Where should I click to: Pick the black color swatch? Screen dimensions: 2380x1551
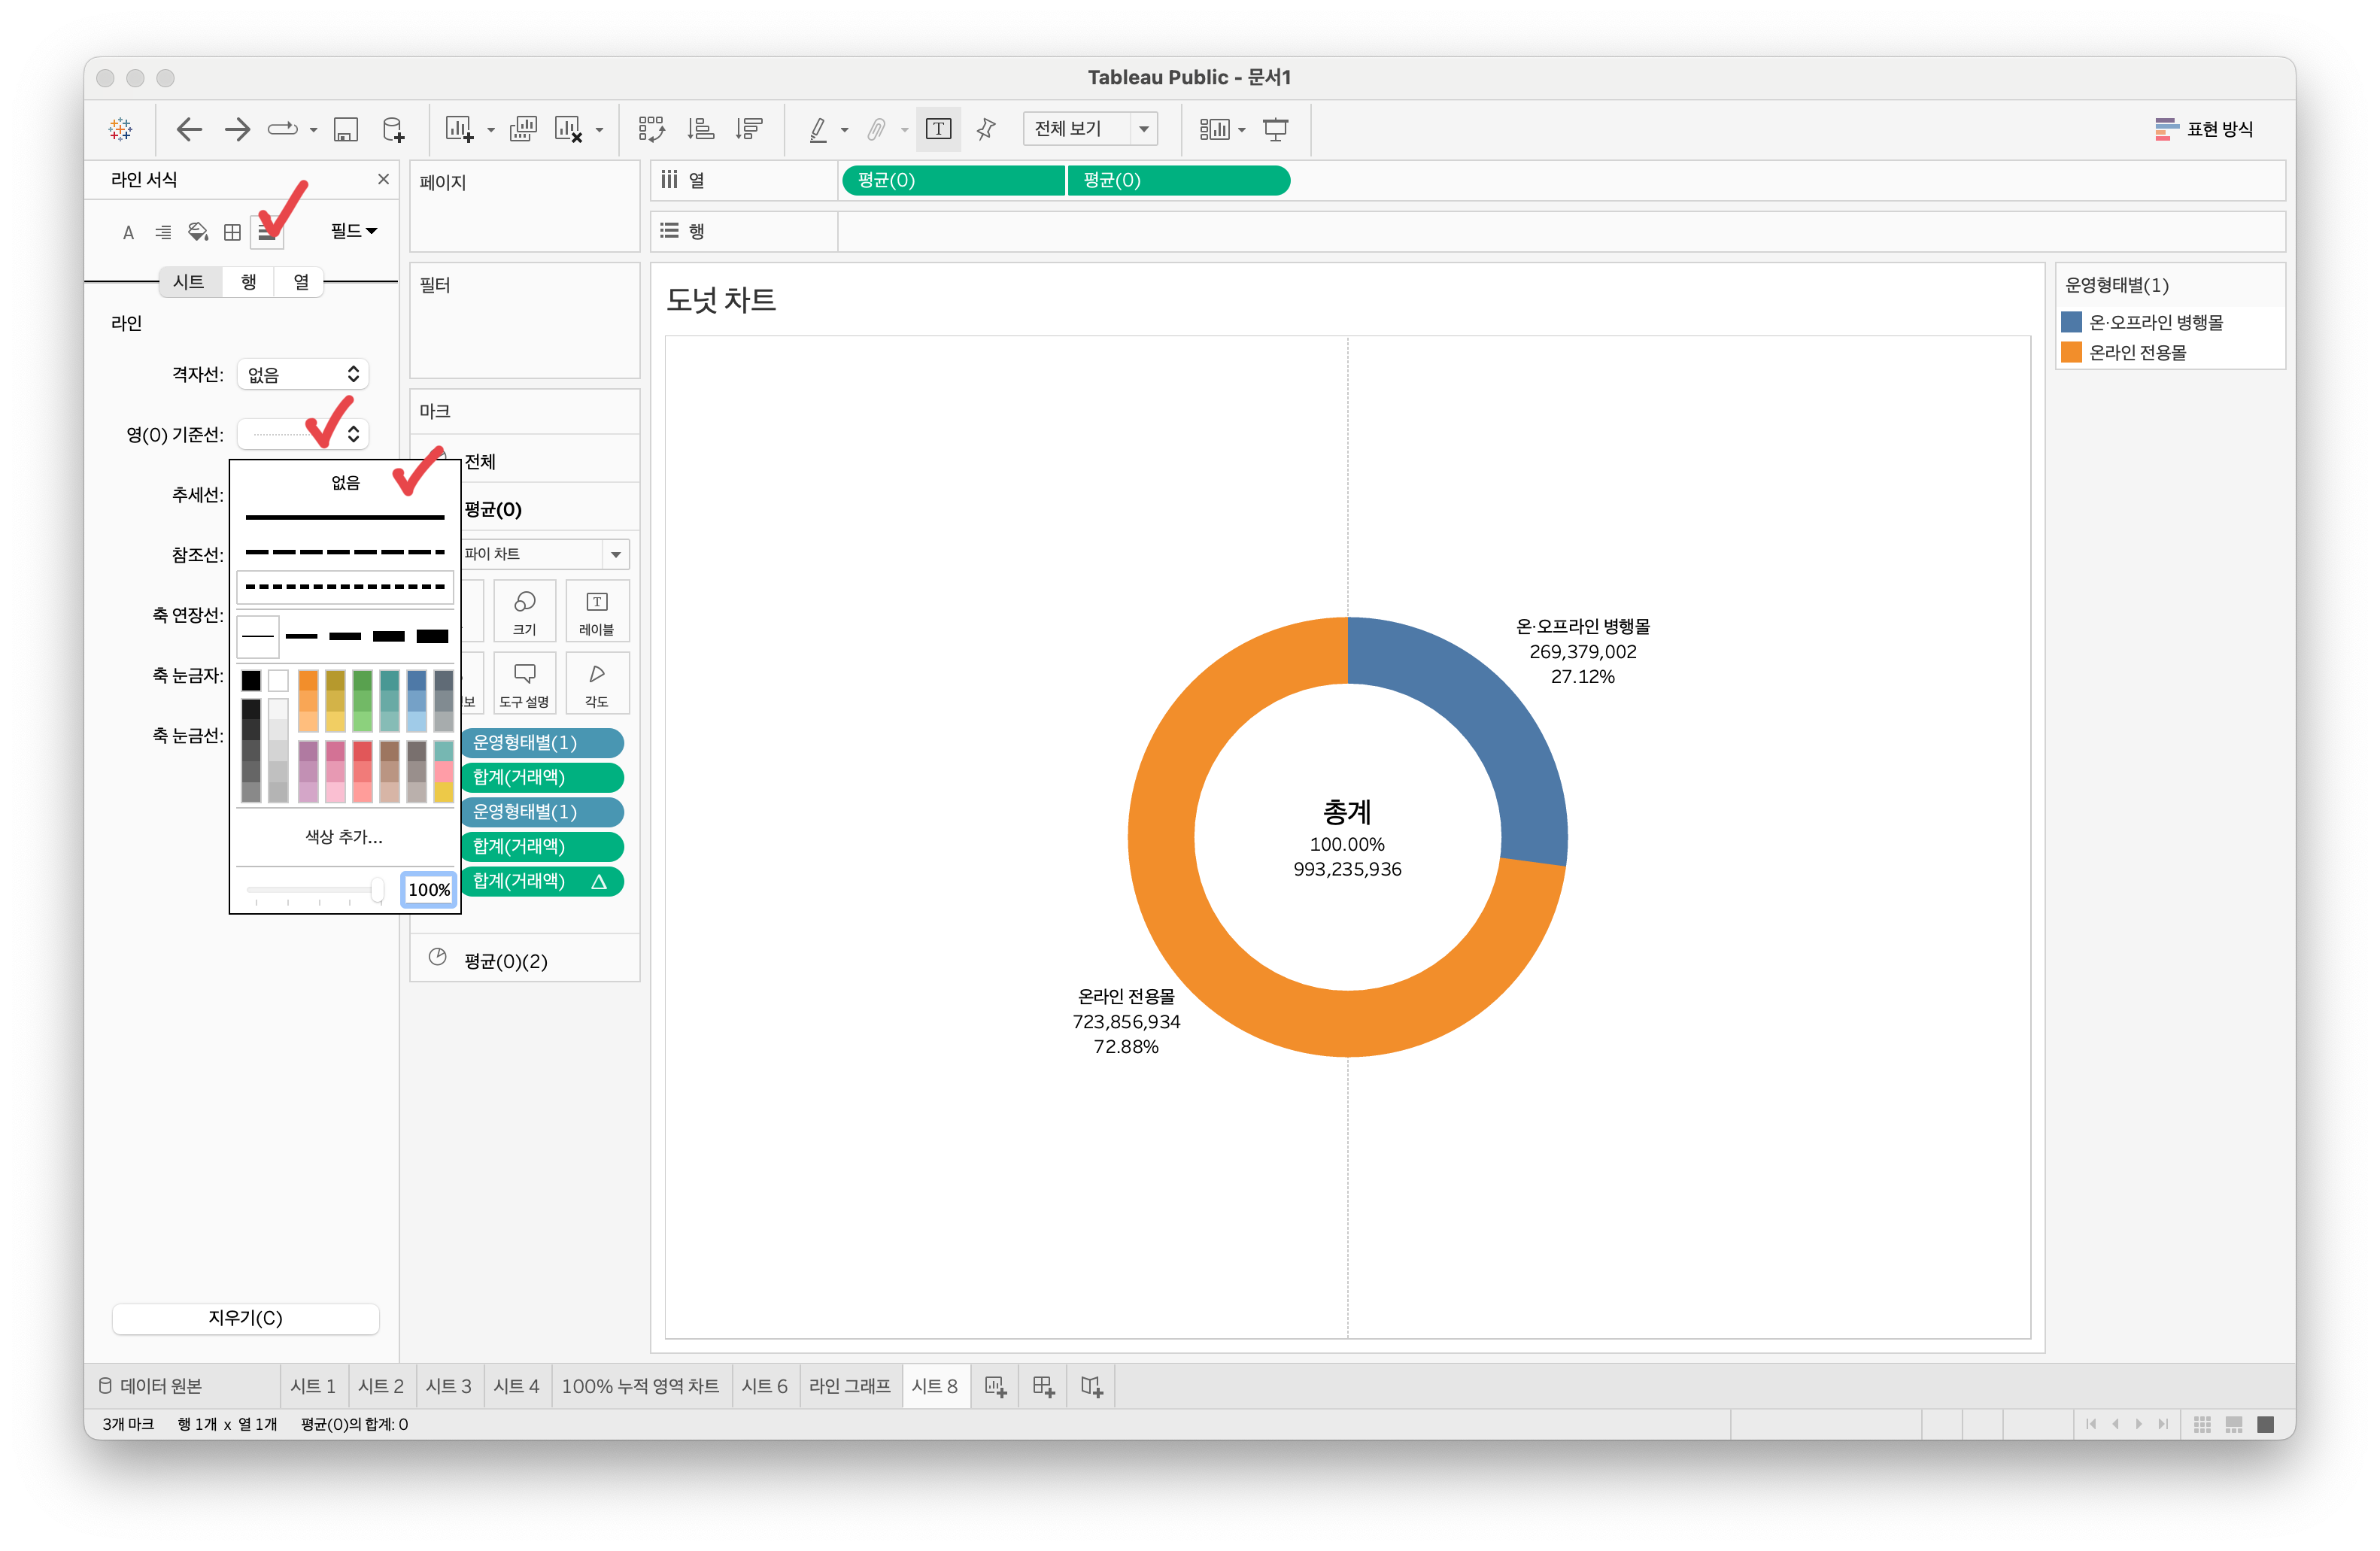pos(251,680)
